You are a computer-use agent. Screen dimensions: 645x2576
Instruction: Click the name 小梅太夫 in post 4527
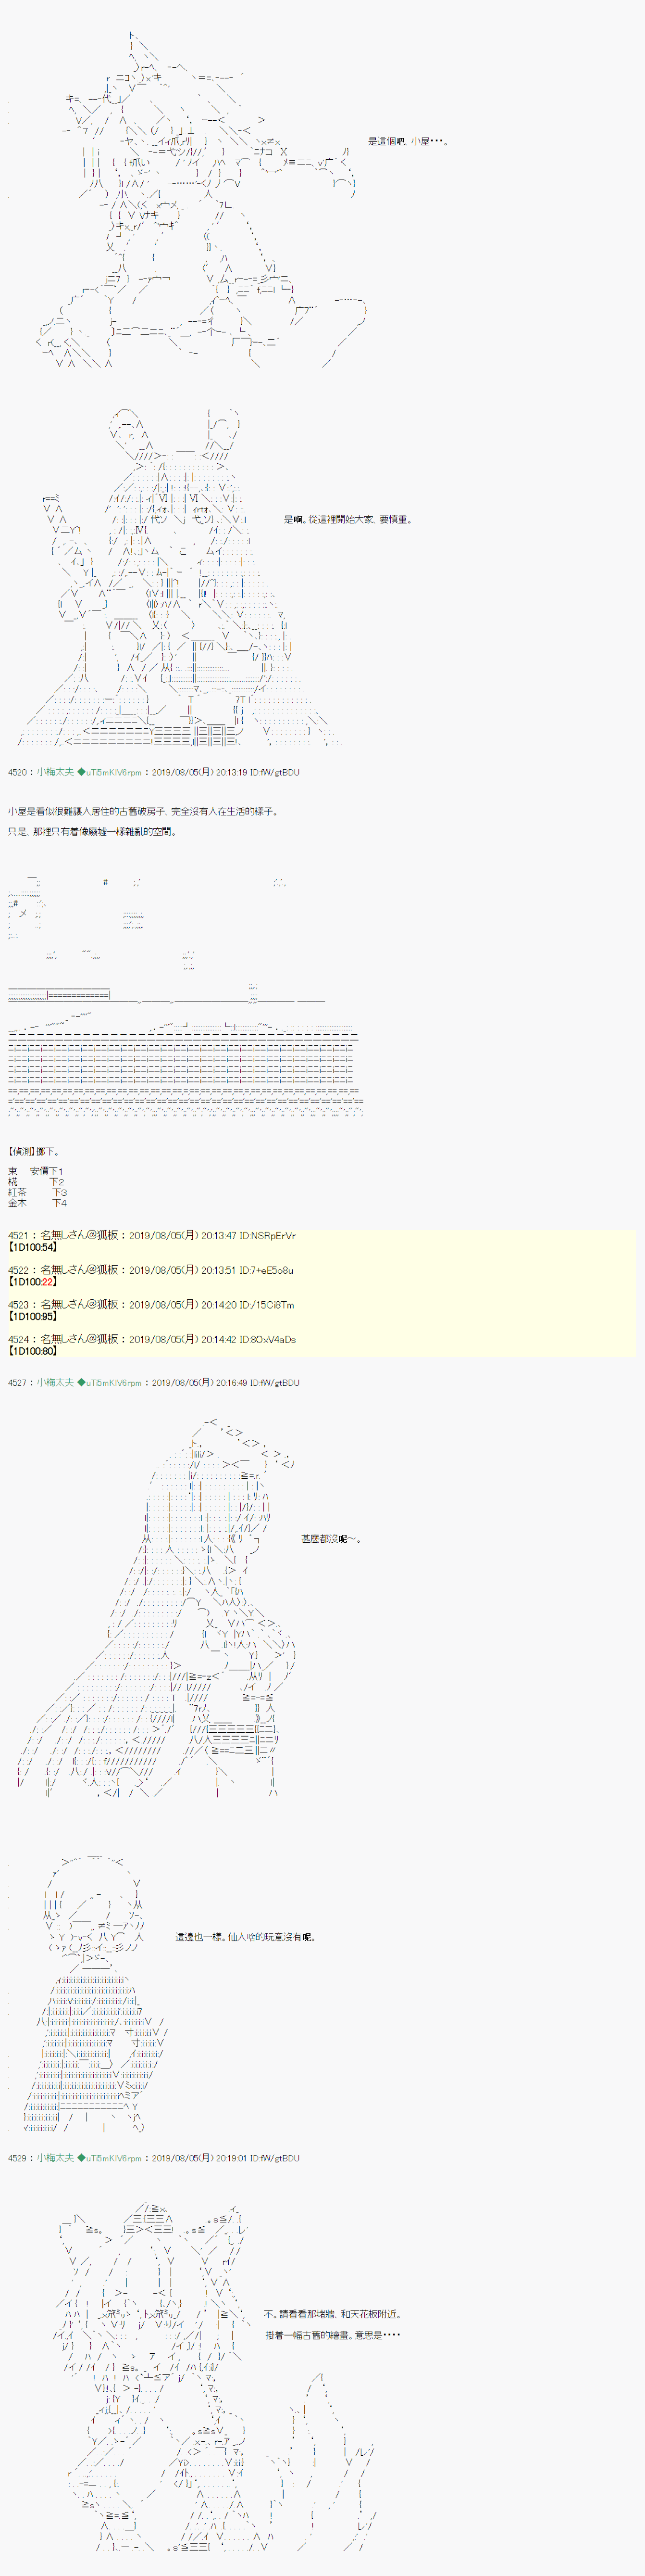[55, 1383]
